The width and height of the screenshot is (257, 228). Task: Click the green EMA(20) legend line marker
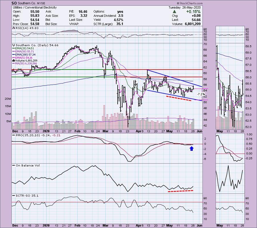pos(14,48)
